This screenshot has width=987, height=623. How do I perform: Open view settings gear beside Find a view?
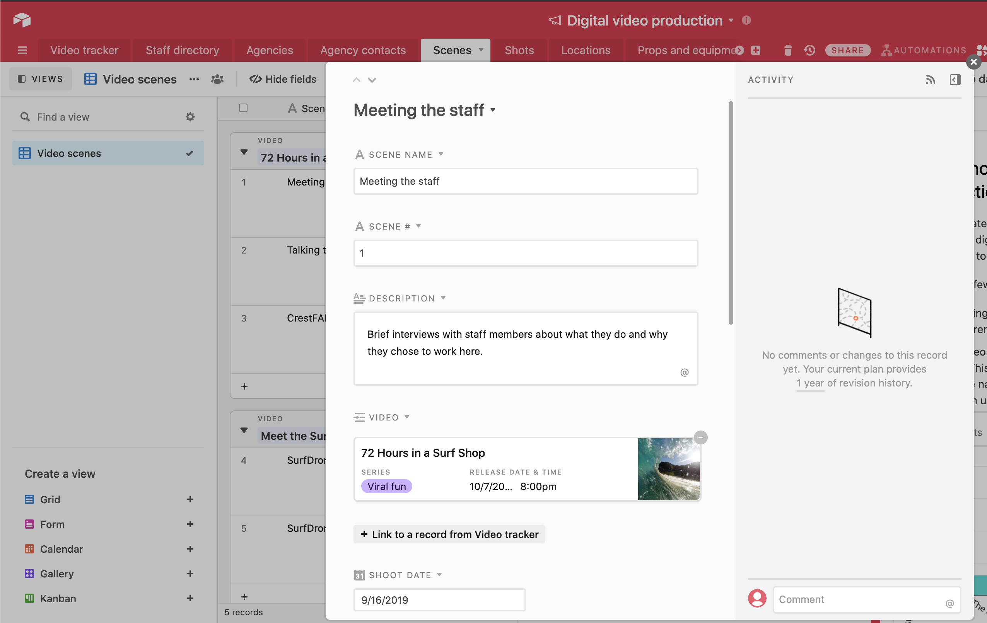190,116
